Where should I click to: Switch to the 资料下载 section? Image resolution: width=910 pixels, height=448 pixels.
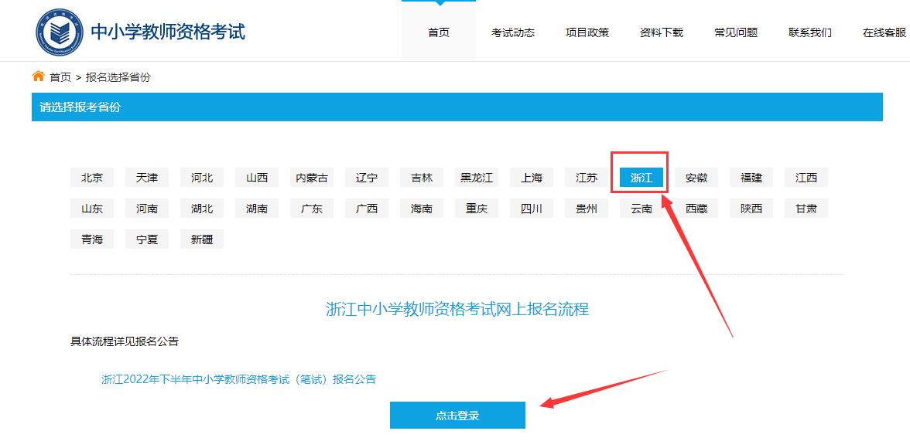[661, 32]
